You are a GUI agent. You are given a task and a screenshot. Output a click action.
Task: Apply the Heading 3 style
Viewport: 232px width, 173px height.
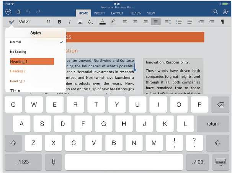point(36,81)
